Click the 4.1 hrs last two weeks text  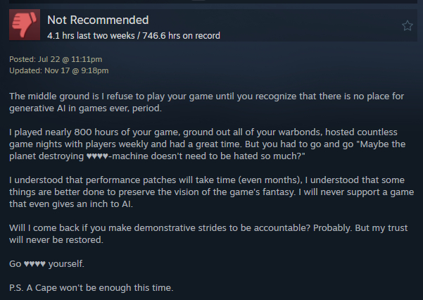[81, 35]
